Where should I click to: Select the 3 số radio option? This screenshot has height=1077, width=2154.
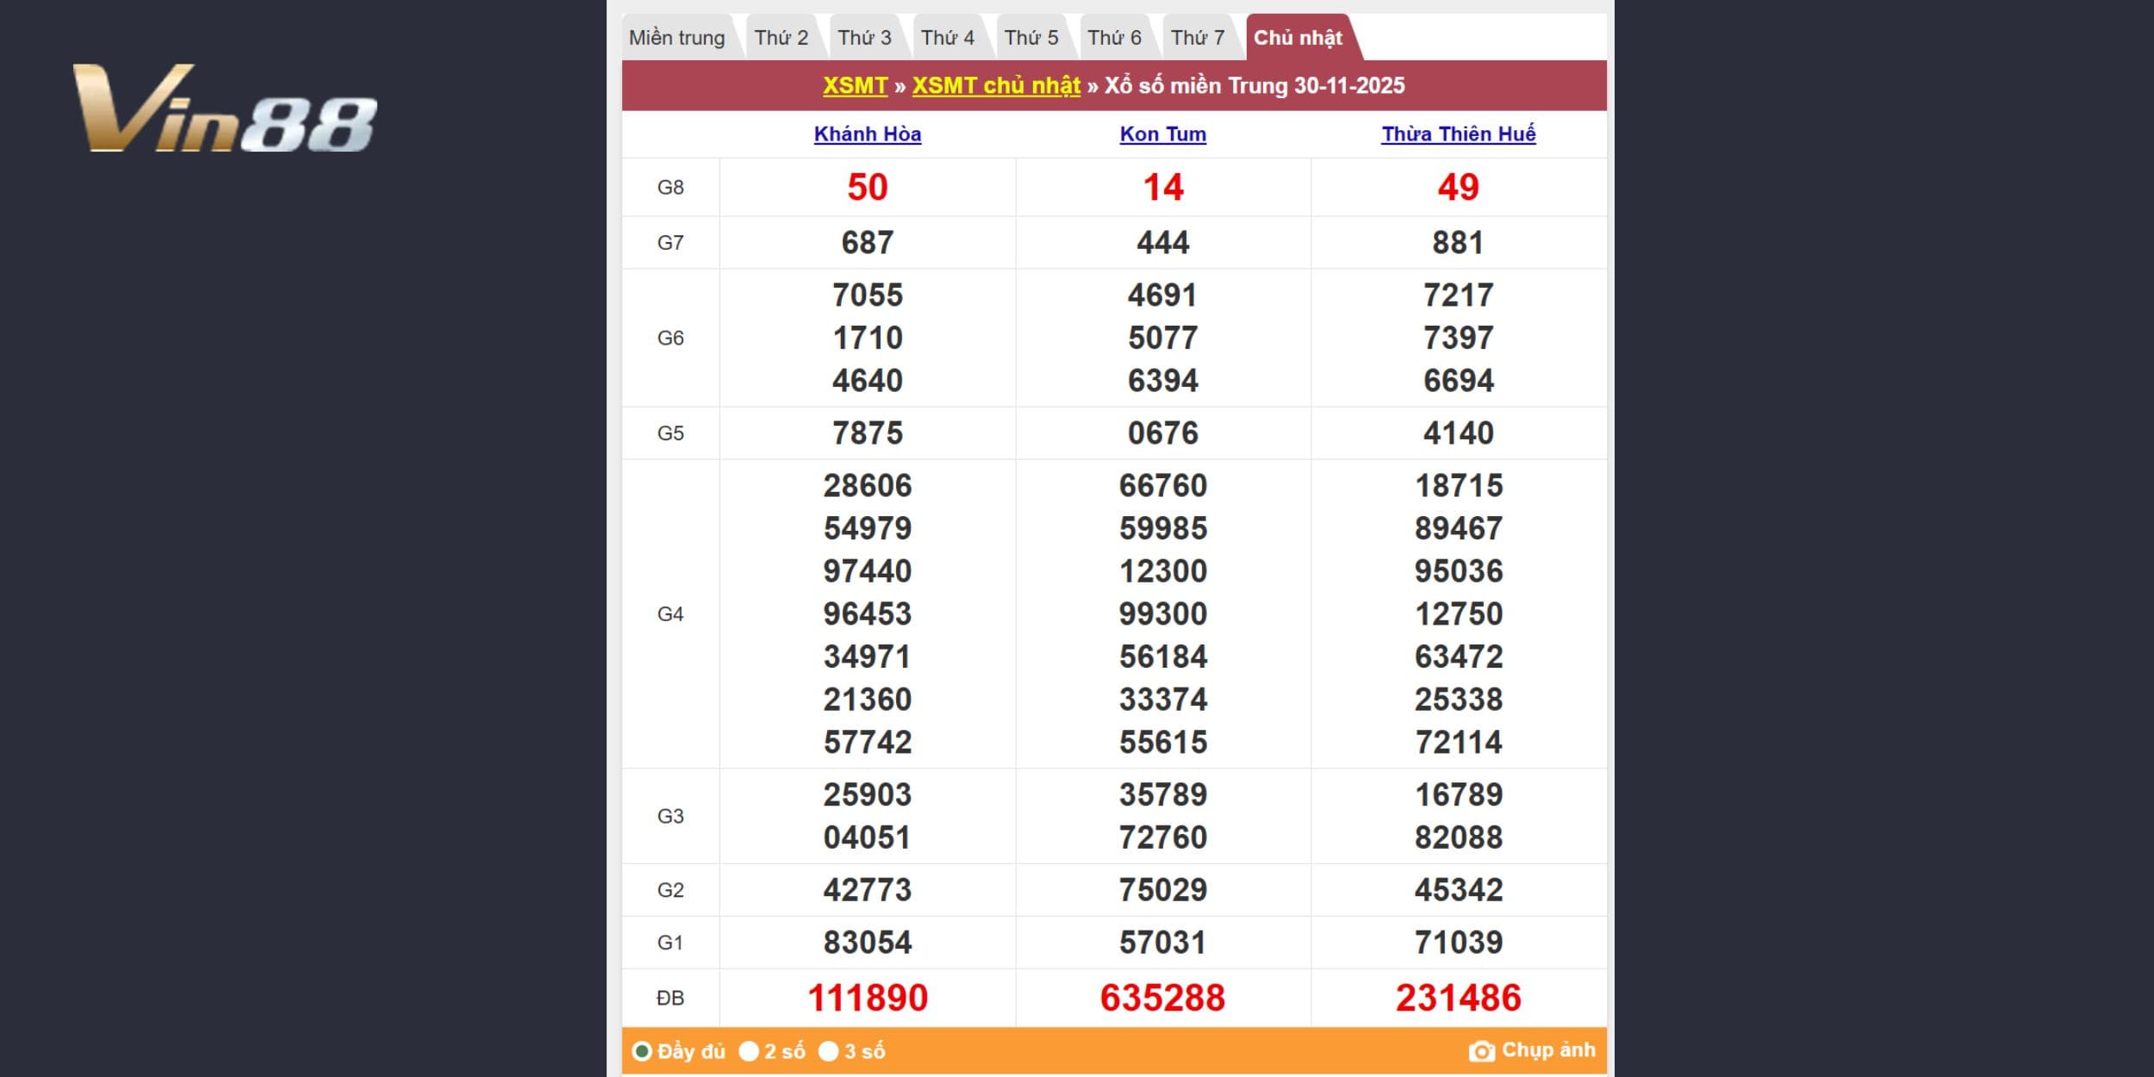coord(828,1051)
